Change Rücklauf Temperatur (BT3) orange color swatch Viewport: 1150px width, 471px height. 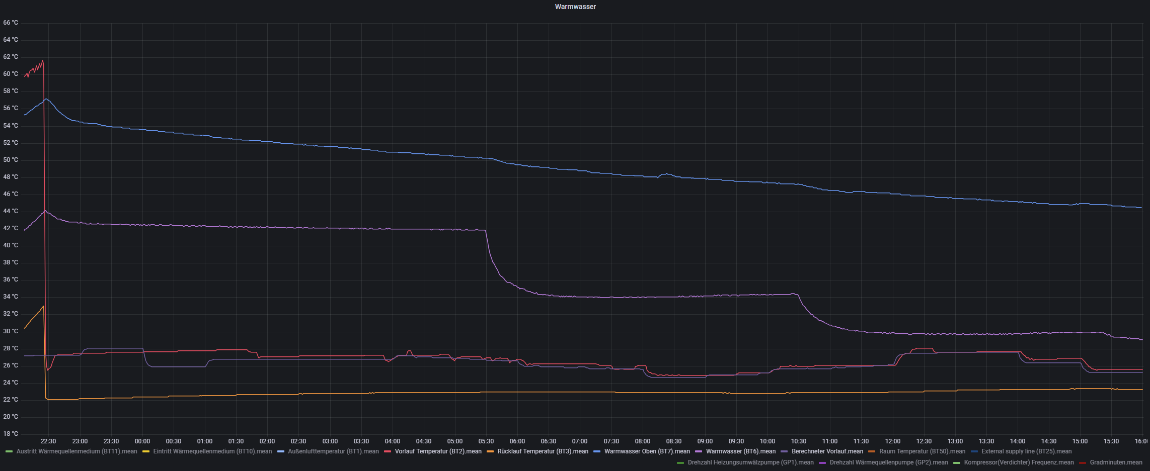(x=490, y=451)
